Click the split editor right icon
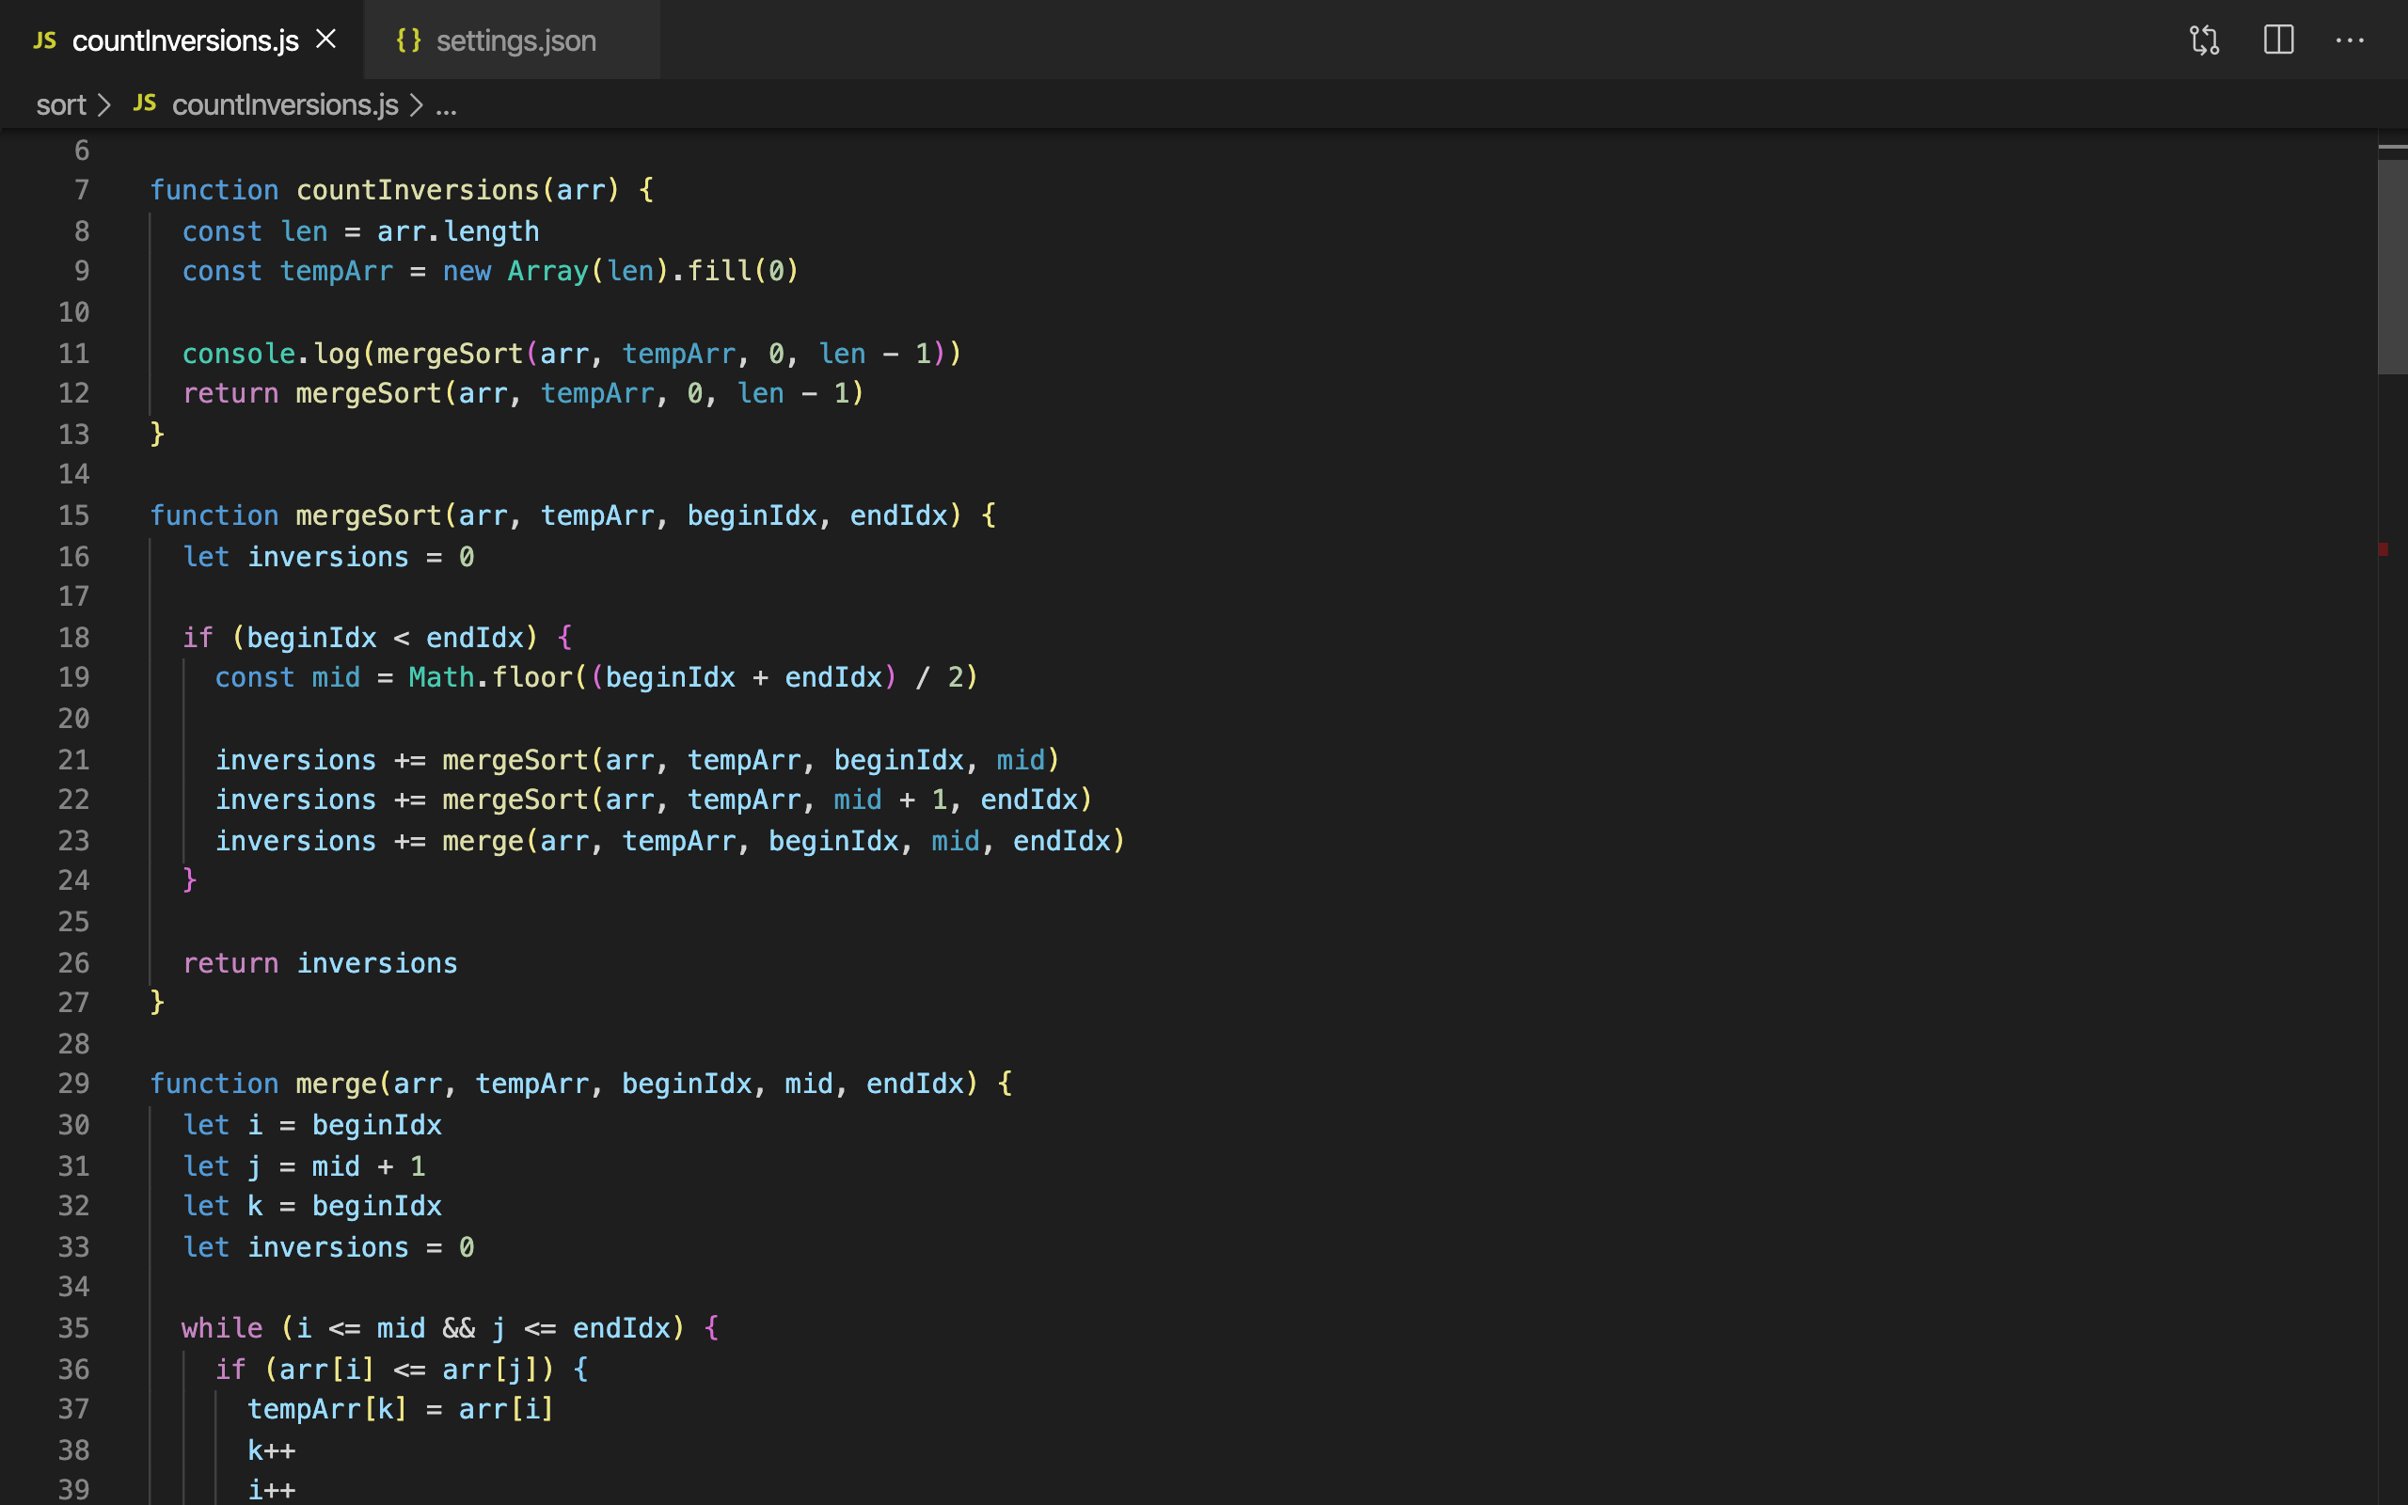The height and width of the screenshot is (1505, 2408). [2277, 40]
